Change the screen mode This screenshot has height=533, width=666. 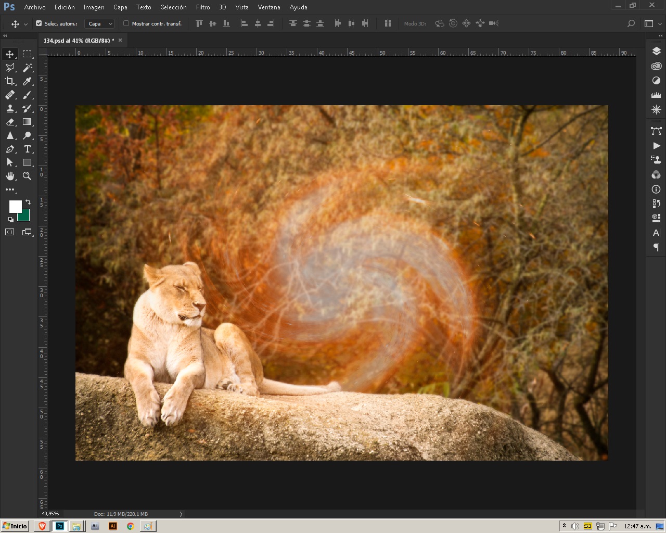coord(27,232)
